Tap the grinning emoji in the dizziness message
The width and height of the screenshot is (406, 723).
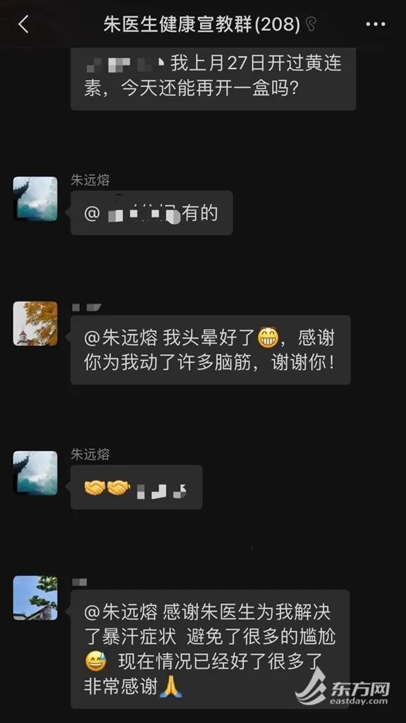(269, 338)
